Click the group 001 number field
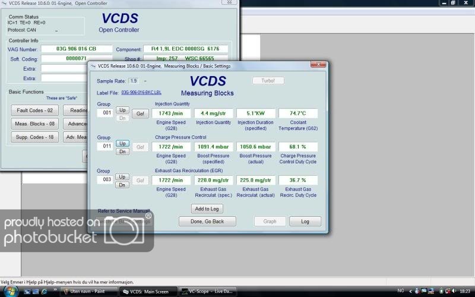 tap(104, 113)
